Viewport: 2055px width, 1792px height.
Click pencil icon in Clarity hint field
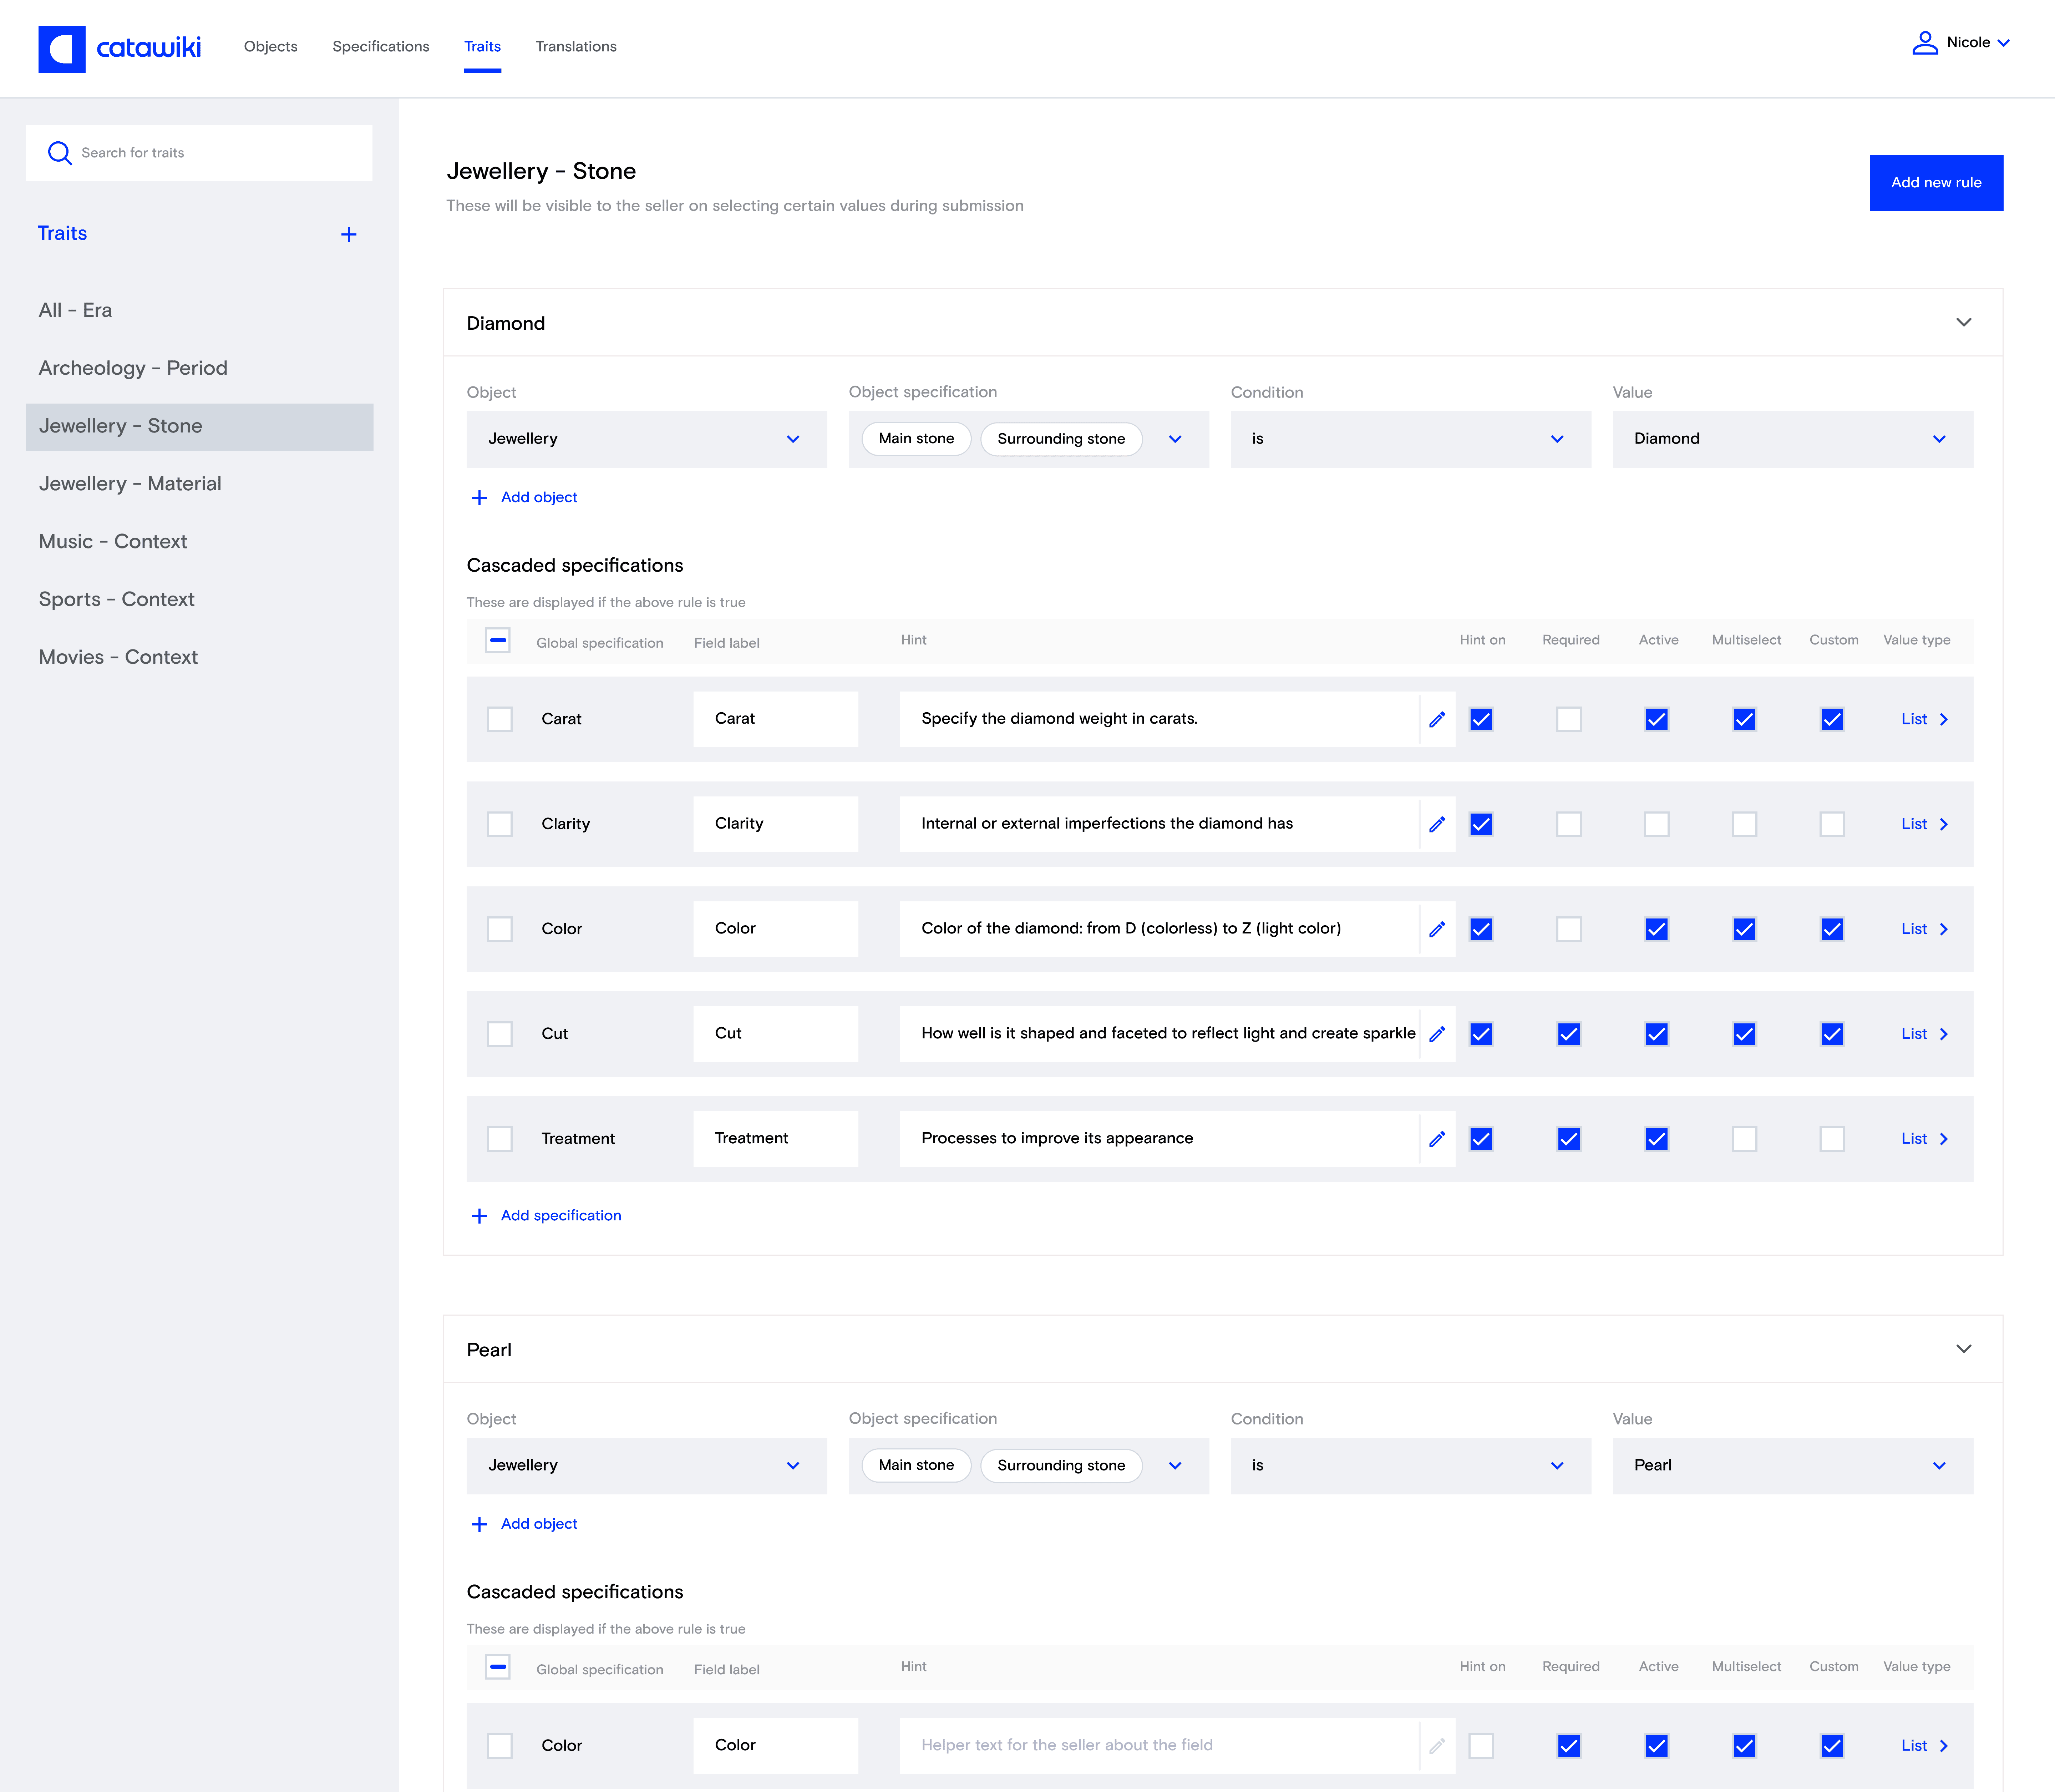[x=1437, y=824]
